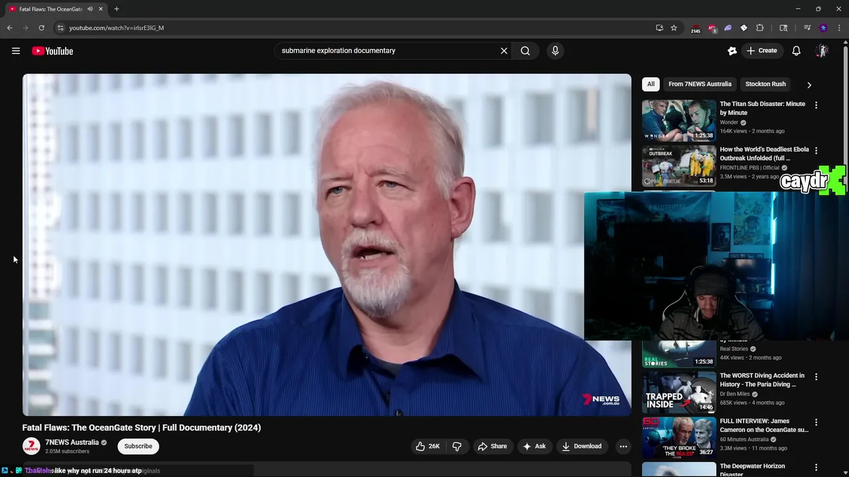The width and height of the screenshot is (849, 477).
Task: Open options menu for WORST Diving Accident
Action: [x=816, y=377]
